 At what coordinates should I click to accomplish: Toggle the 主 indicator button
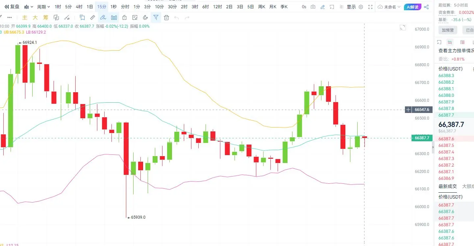click(25, 17)
